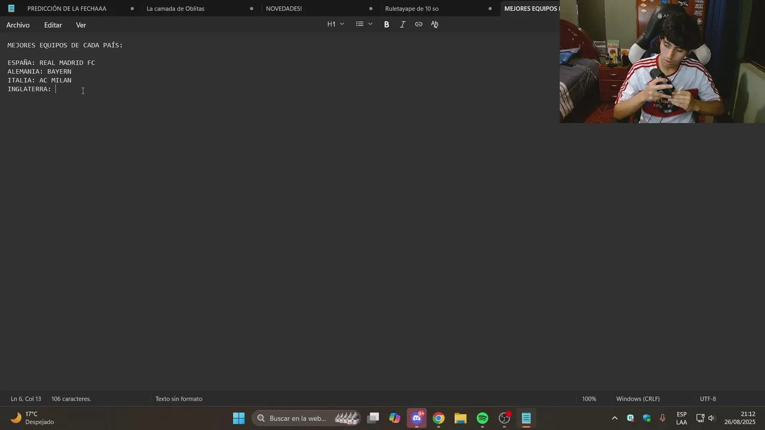Click the H1 heading style button
This screenshot has width=765, height=430.
point(331,24)
